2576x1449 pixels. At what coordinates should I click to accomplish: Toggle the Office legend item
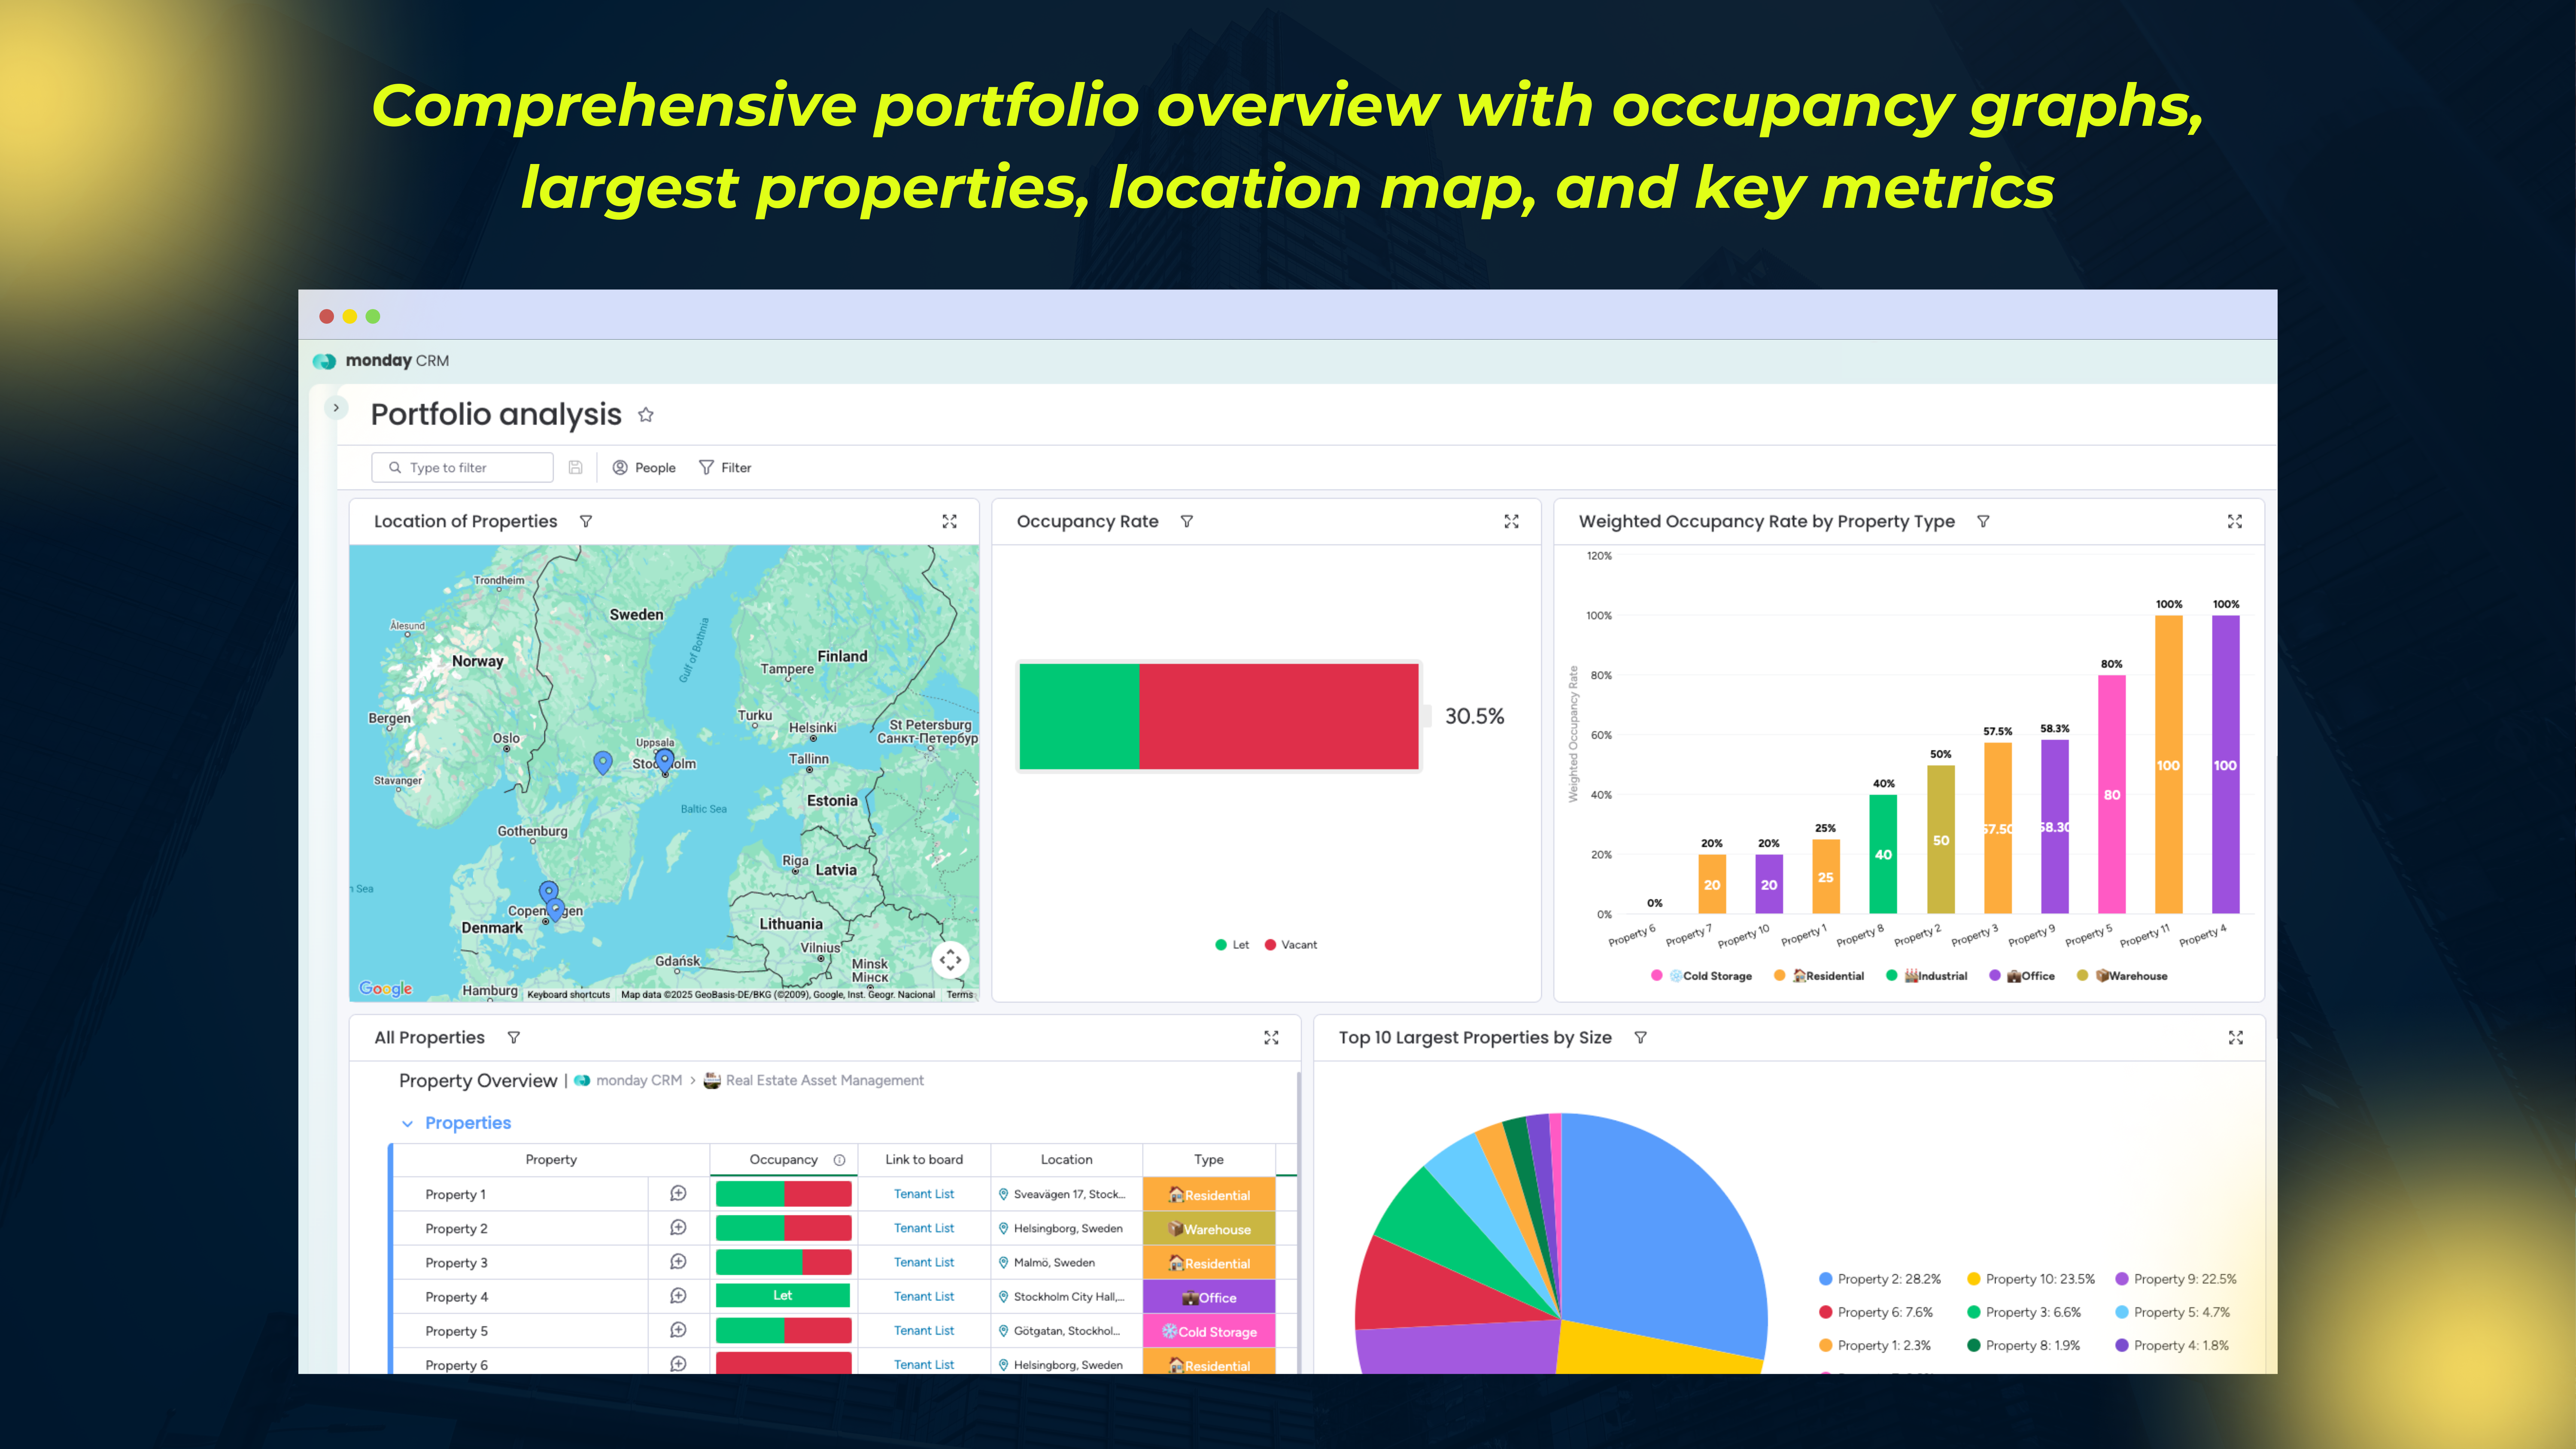click(x=2022, y=975)
